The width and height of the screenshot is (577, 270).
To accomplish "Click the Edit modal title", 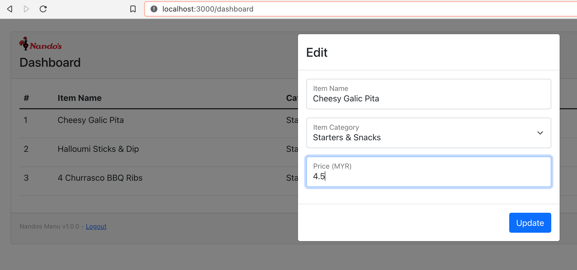I will click(x=317, y=53).
